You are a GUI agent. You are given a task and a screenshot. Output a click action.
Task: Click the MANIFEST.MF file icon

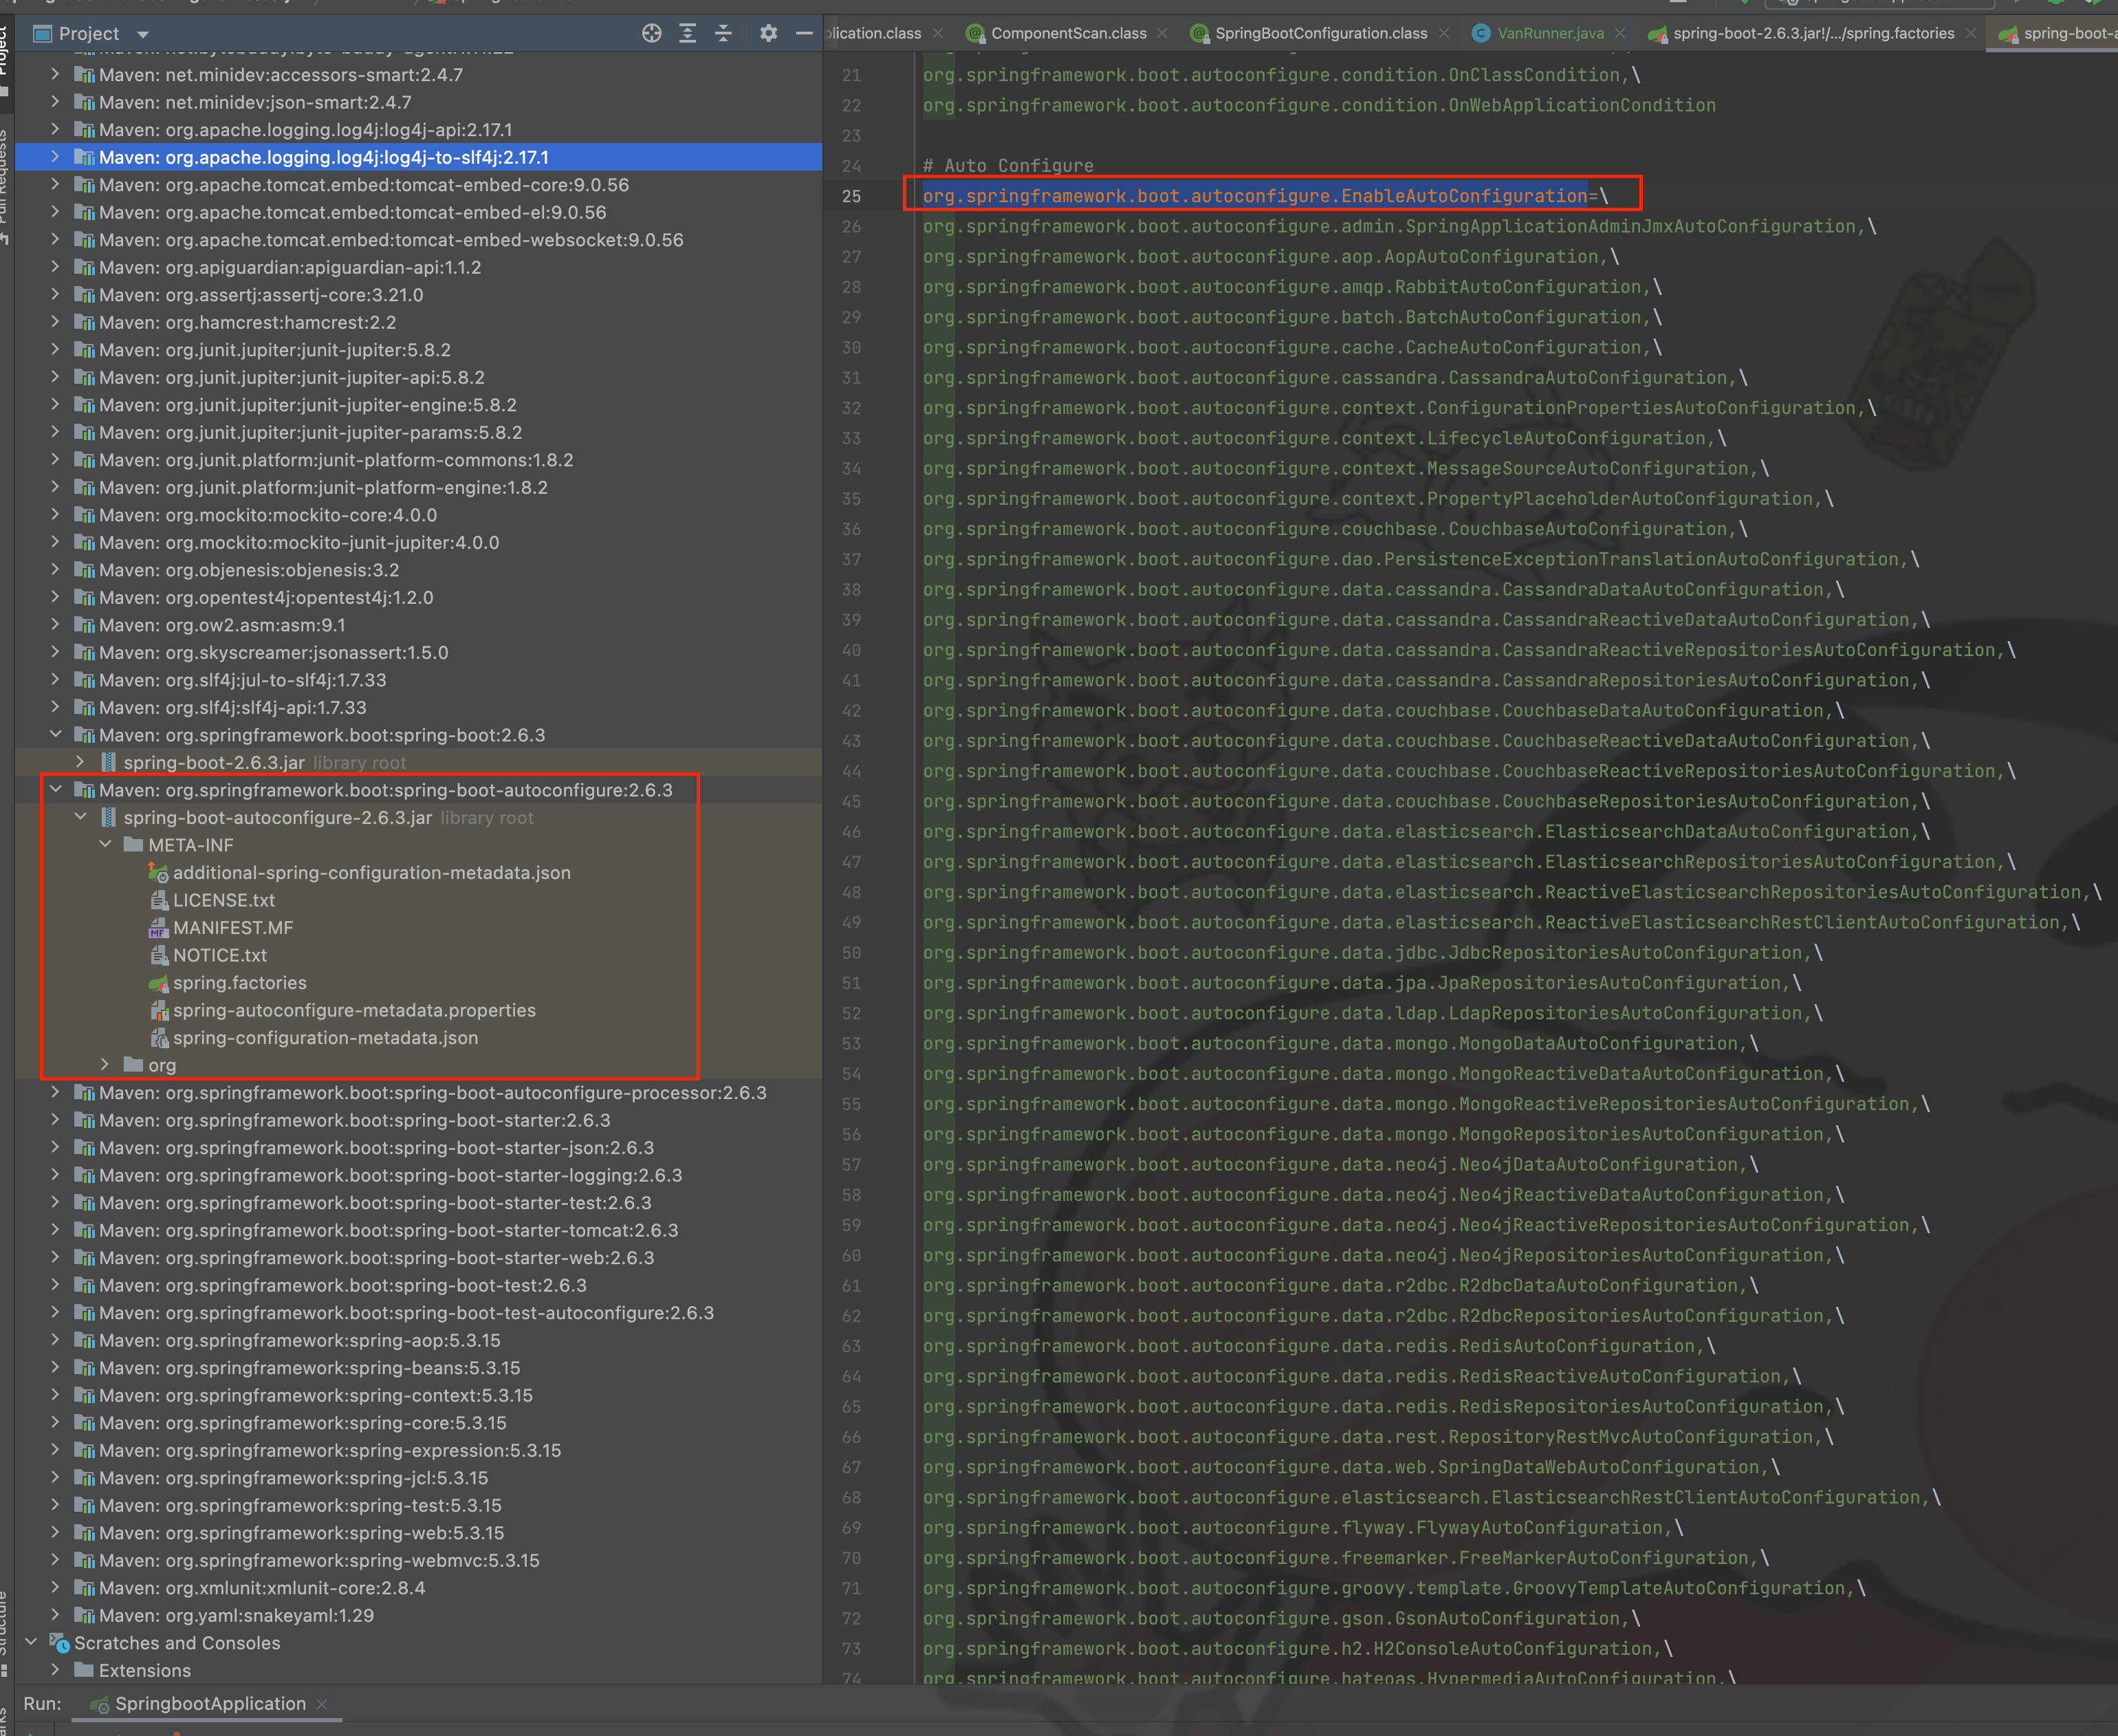pos(158,928)
